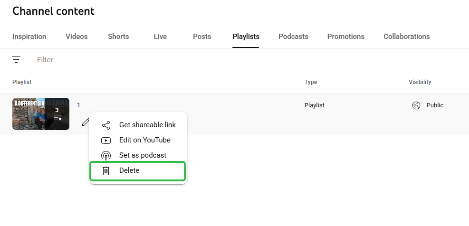469x226 pixels.
Task: Click the playlist title '1'
Action: click(79, 105)
